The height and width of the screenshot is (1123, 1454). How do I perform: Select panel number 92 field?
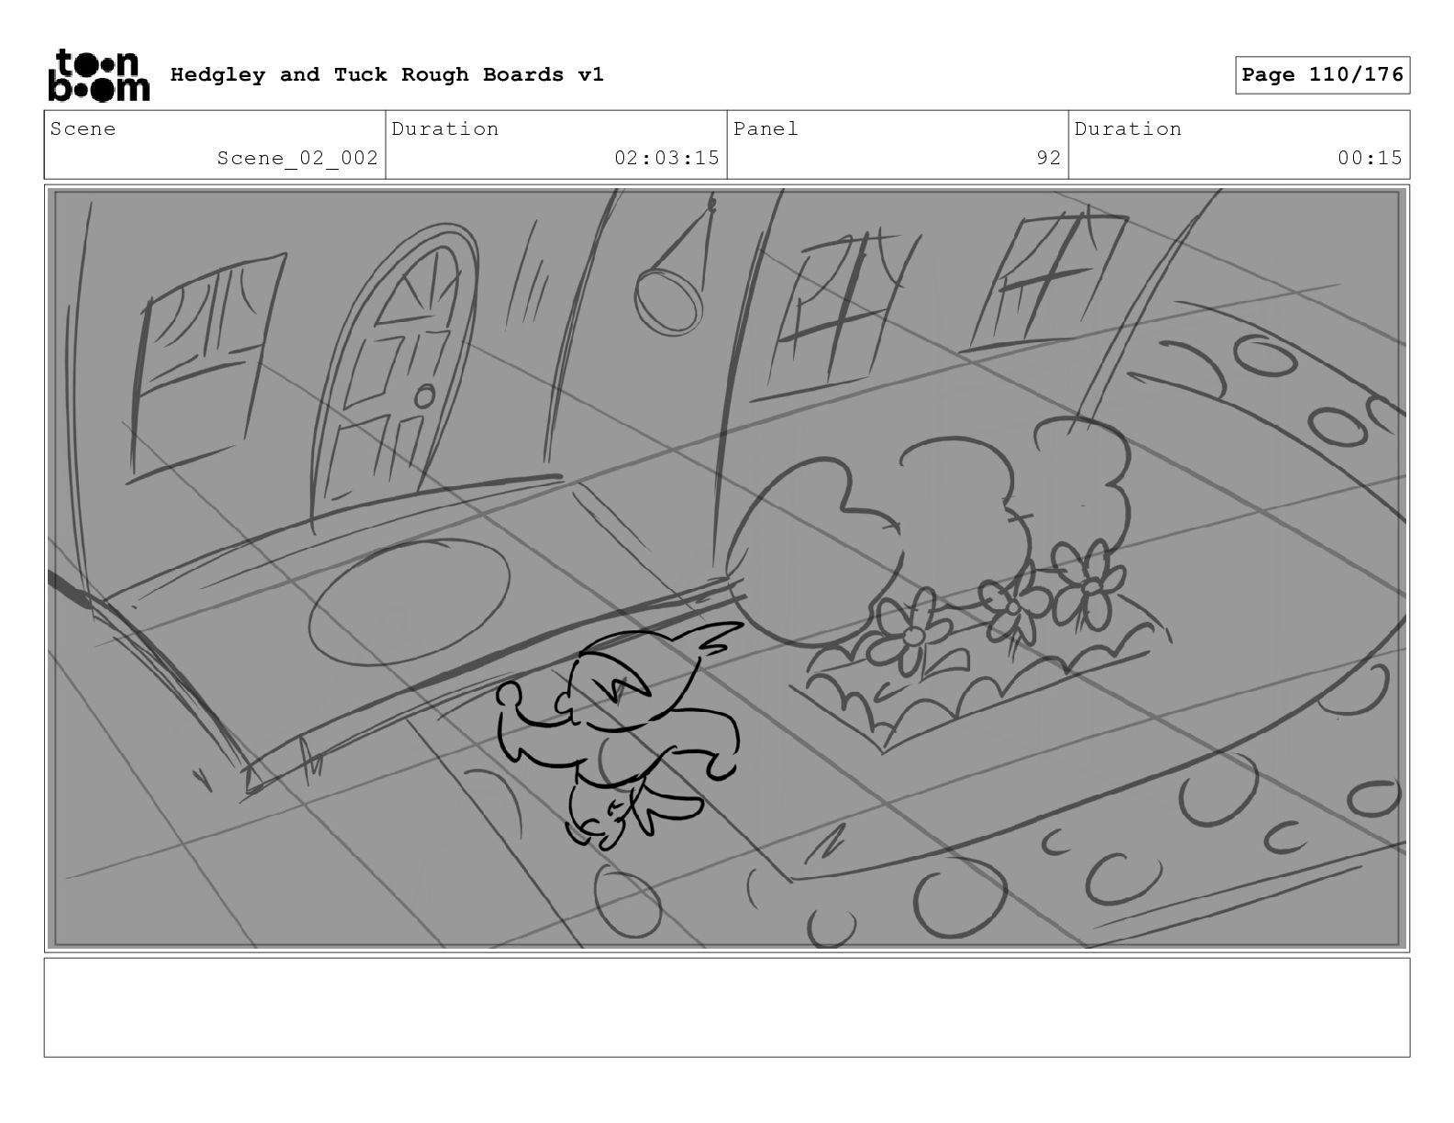click(x=898, y=145)
